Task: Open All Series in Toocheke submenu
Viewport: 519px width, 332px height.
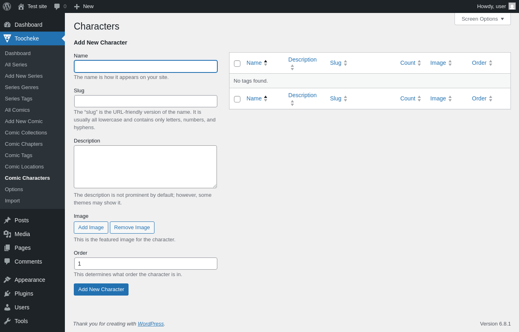Action: (x=16, y=64)
